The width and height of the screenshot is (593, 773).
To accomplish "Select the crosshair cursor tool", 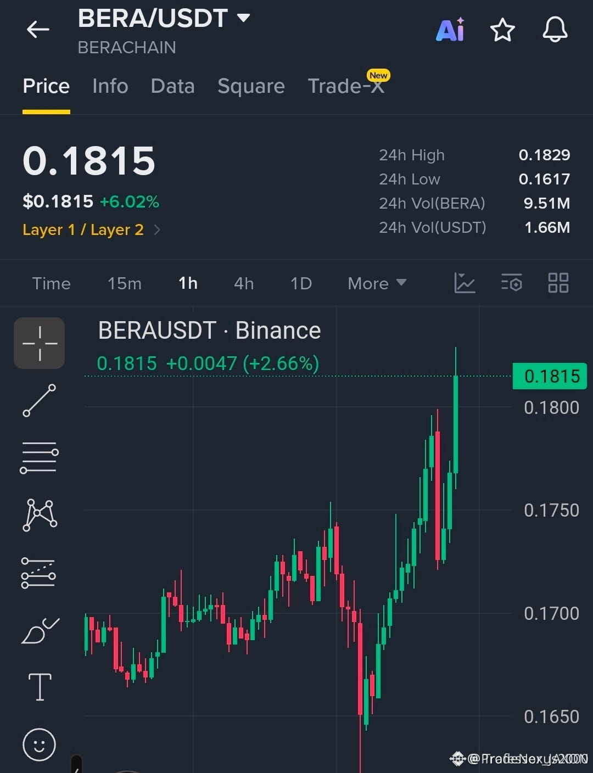I will (40, 343).
